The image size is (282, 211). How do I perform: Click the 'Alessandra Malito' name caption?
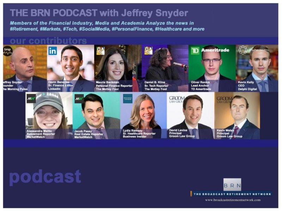[x=39, y=131]
